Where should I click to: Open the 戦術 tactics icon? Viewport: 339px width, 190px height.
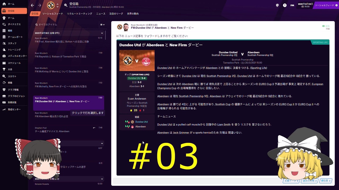tap(4, 31)
